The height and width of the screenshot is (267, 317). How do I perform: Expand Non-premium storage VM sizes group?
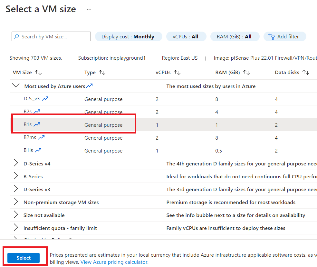tap(16, 202)
